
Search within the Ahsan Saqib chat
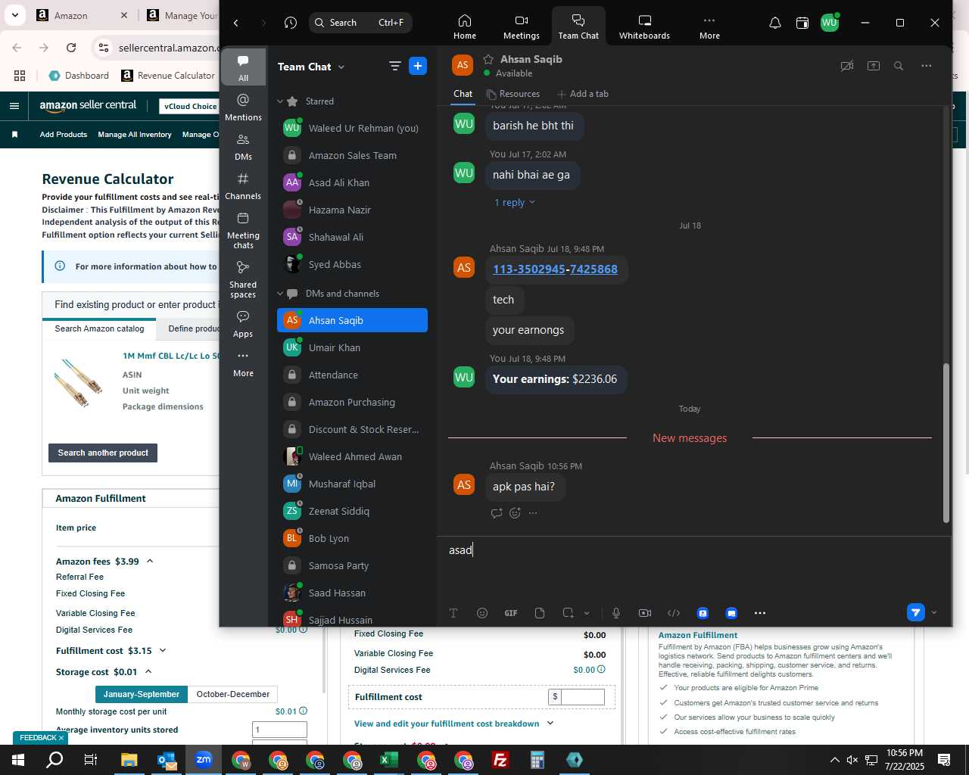(899, 66)
